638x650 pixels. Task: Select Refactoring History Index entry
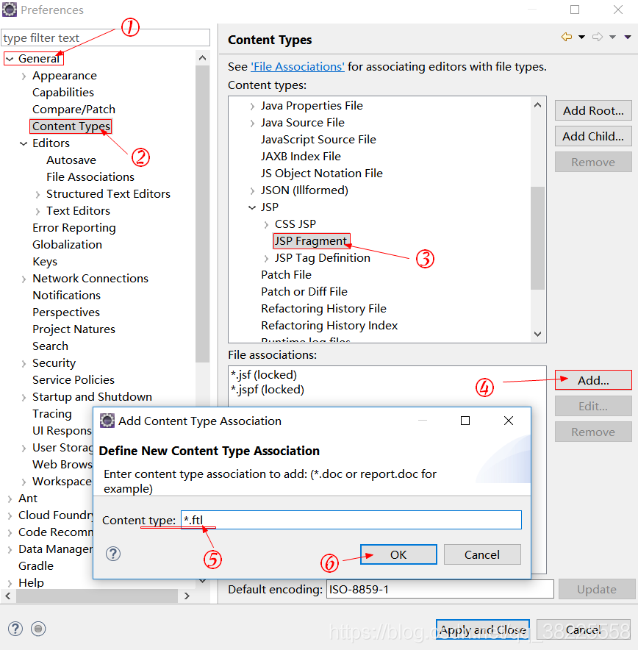tap(329, 326)
